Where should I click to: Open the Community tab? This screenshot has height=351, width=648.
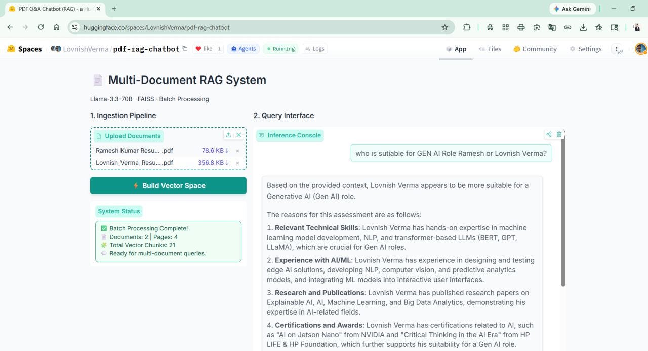point(535,49)
